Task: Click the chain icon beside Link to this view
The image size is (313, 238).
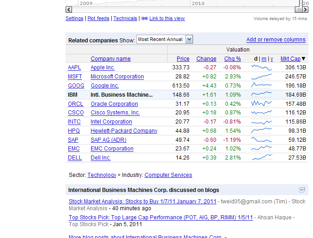Action: coord(144,19)
